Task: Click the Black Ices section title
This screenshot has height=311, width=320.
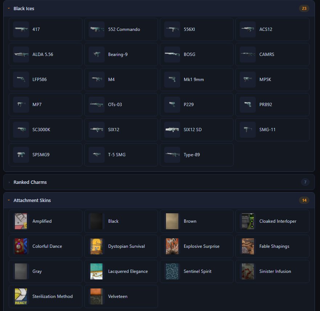Action: [24, 9]
